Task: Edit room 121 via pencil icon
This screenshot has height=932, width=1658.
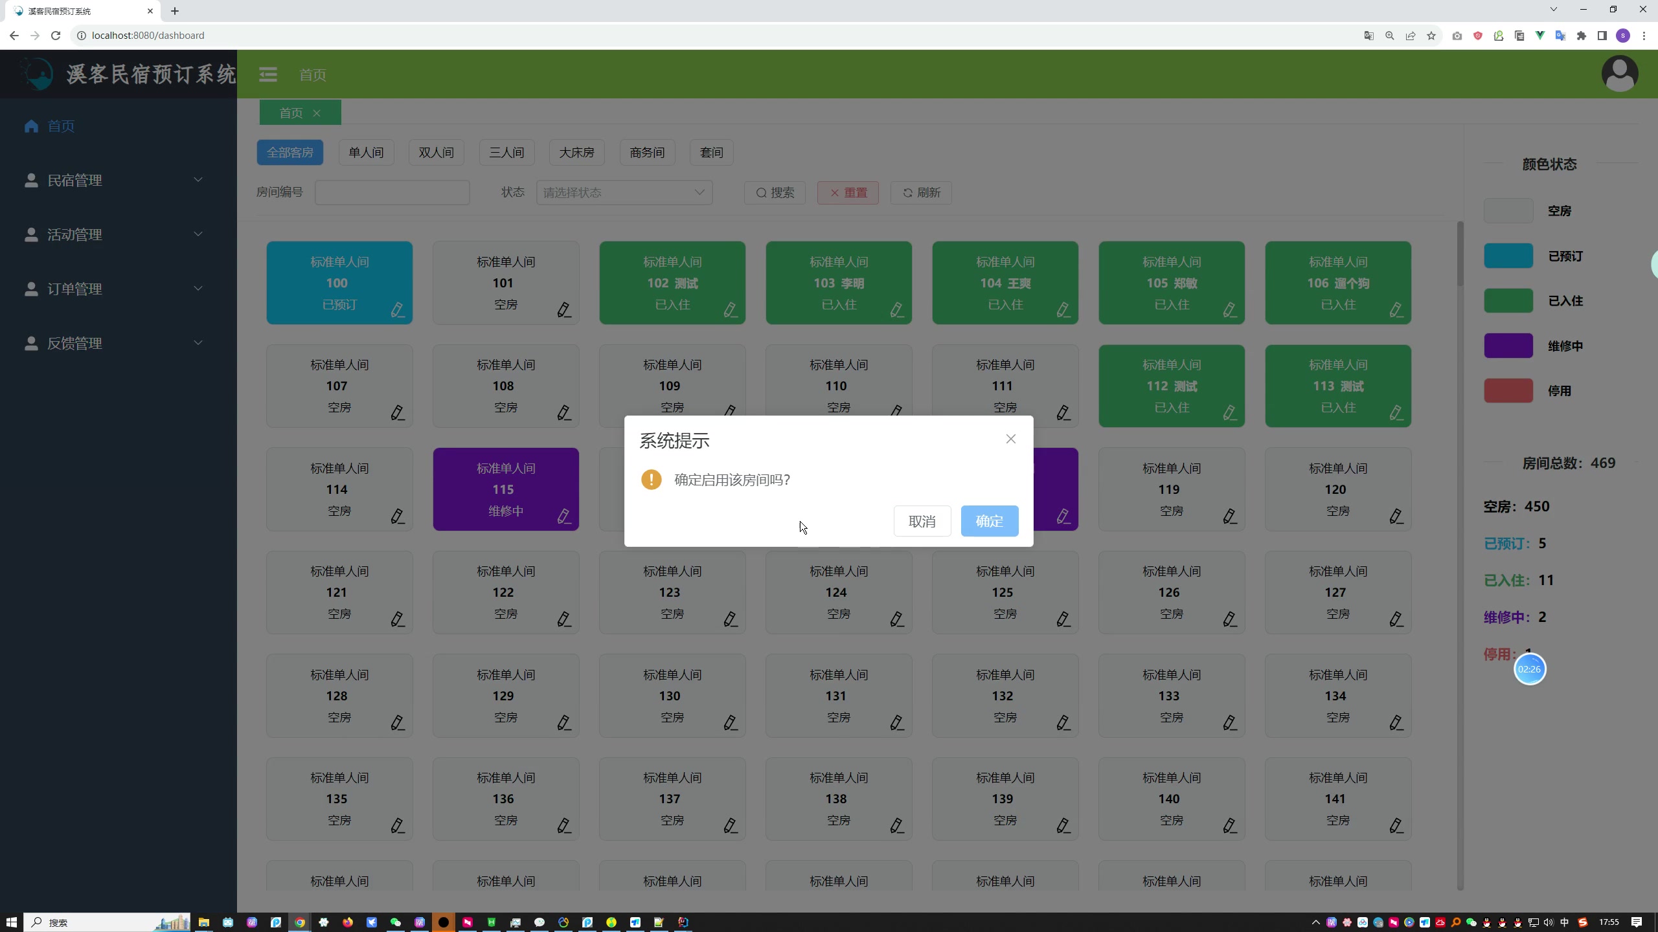Action: coord(398,619)
